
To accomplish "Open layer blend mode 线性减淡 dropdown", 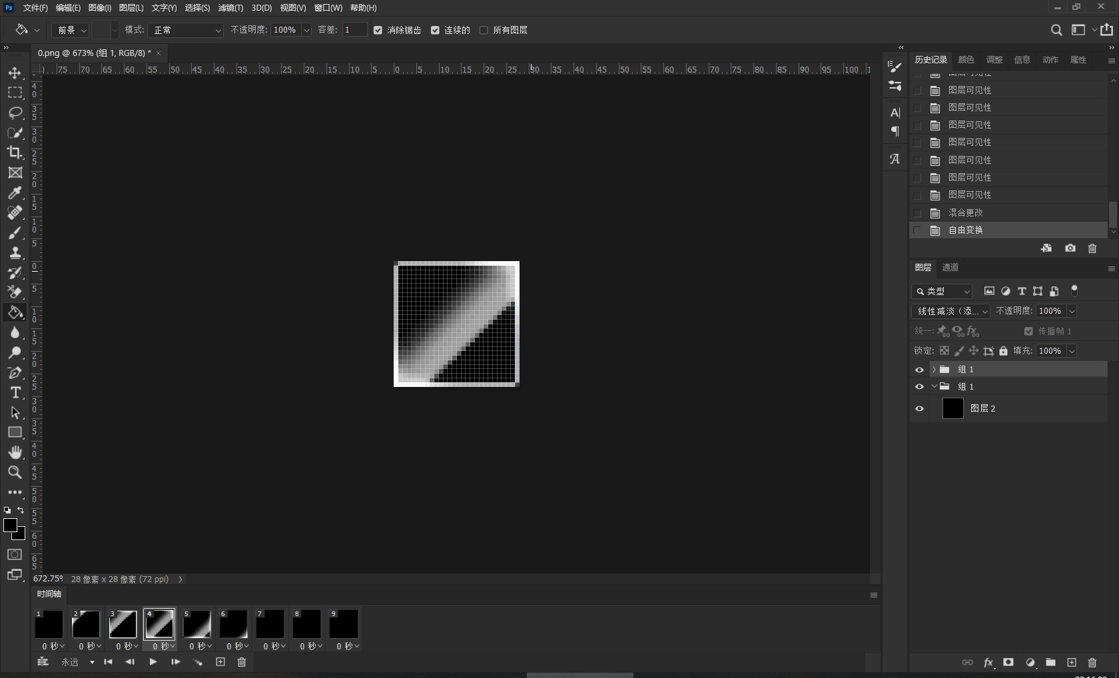I will tap(950, 311).
